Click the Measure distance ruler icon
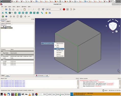The width and height of the screenshot is (121, 96). click(x=42, y=13)
